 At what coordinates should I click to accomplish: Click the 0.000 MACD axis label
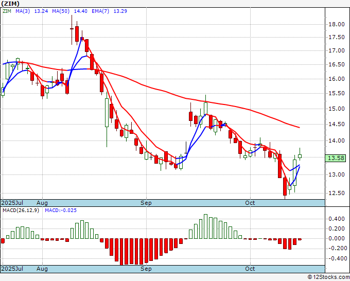click(x=337, y=239)
